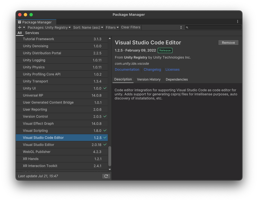This screenshot has width=258, height=201.
Task: Select the Unity Denoising package
Action: [62, 46]
